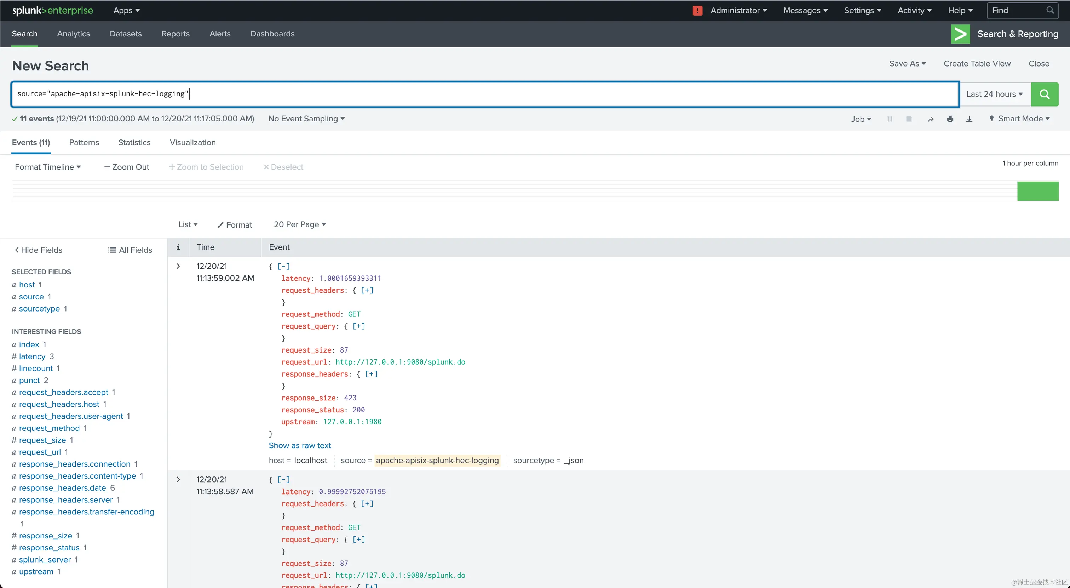Click the print results icon

click(950, 119)
